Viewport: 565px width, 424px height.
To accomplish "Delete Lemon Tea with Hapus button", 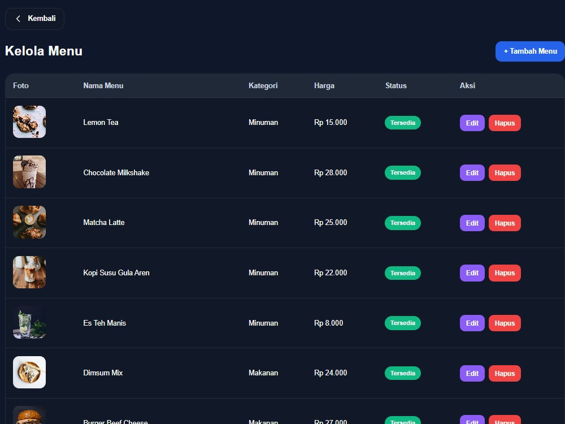I will point(505,123).
